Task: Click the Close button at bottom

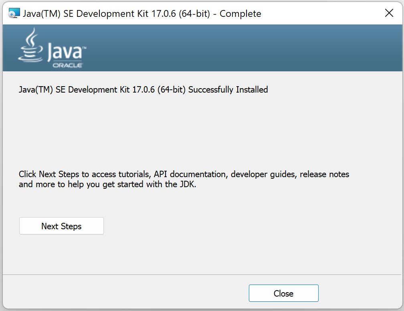Action: click(283, 293)
